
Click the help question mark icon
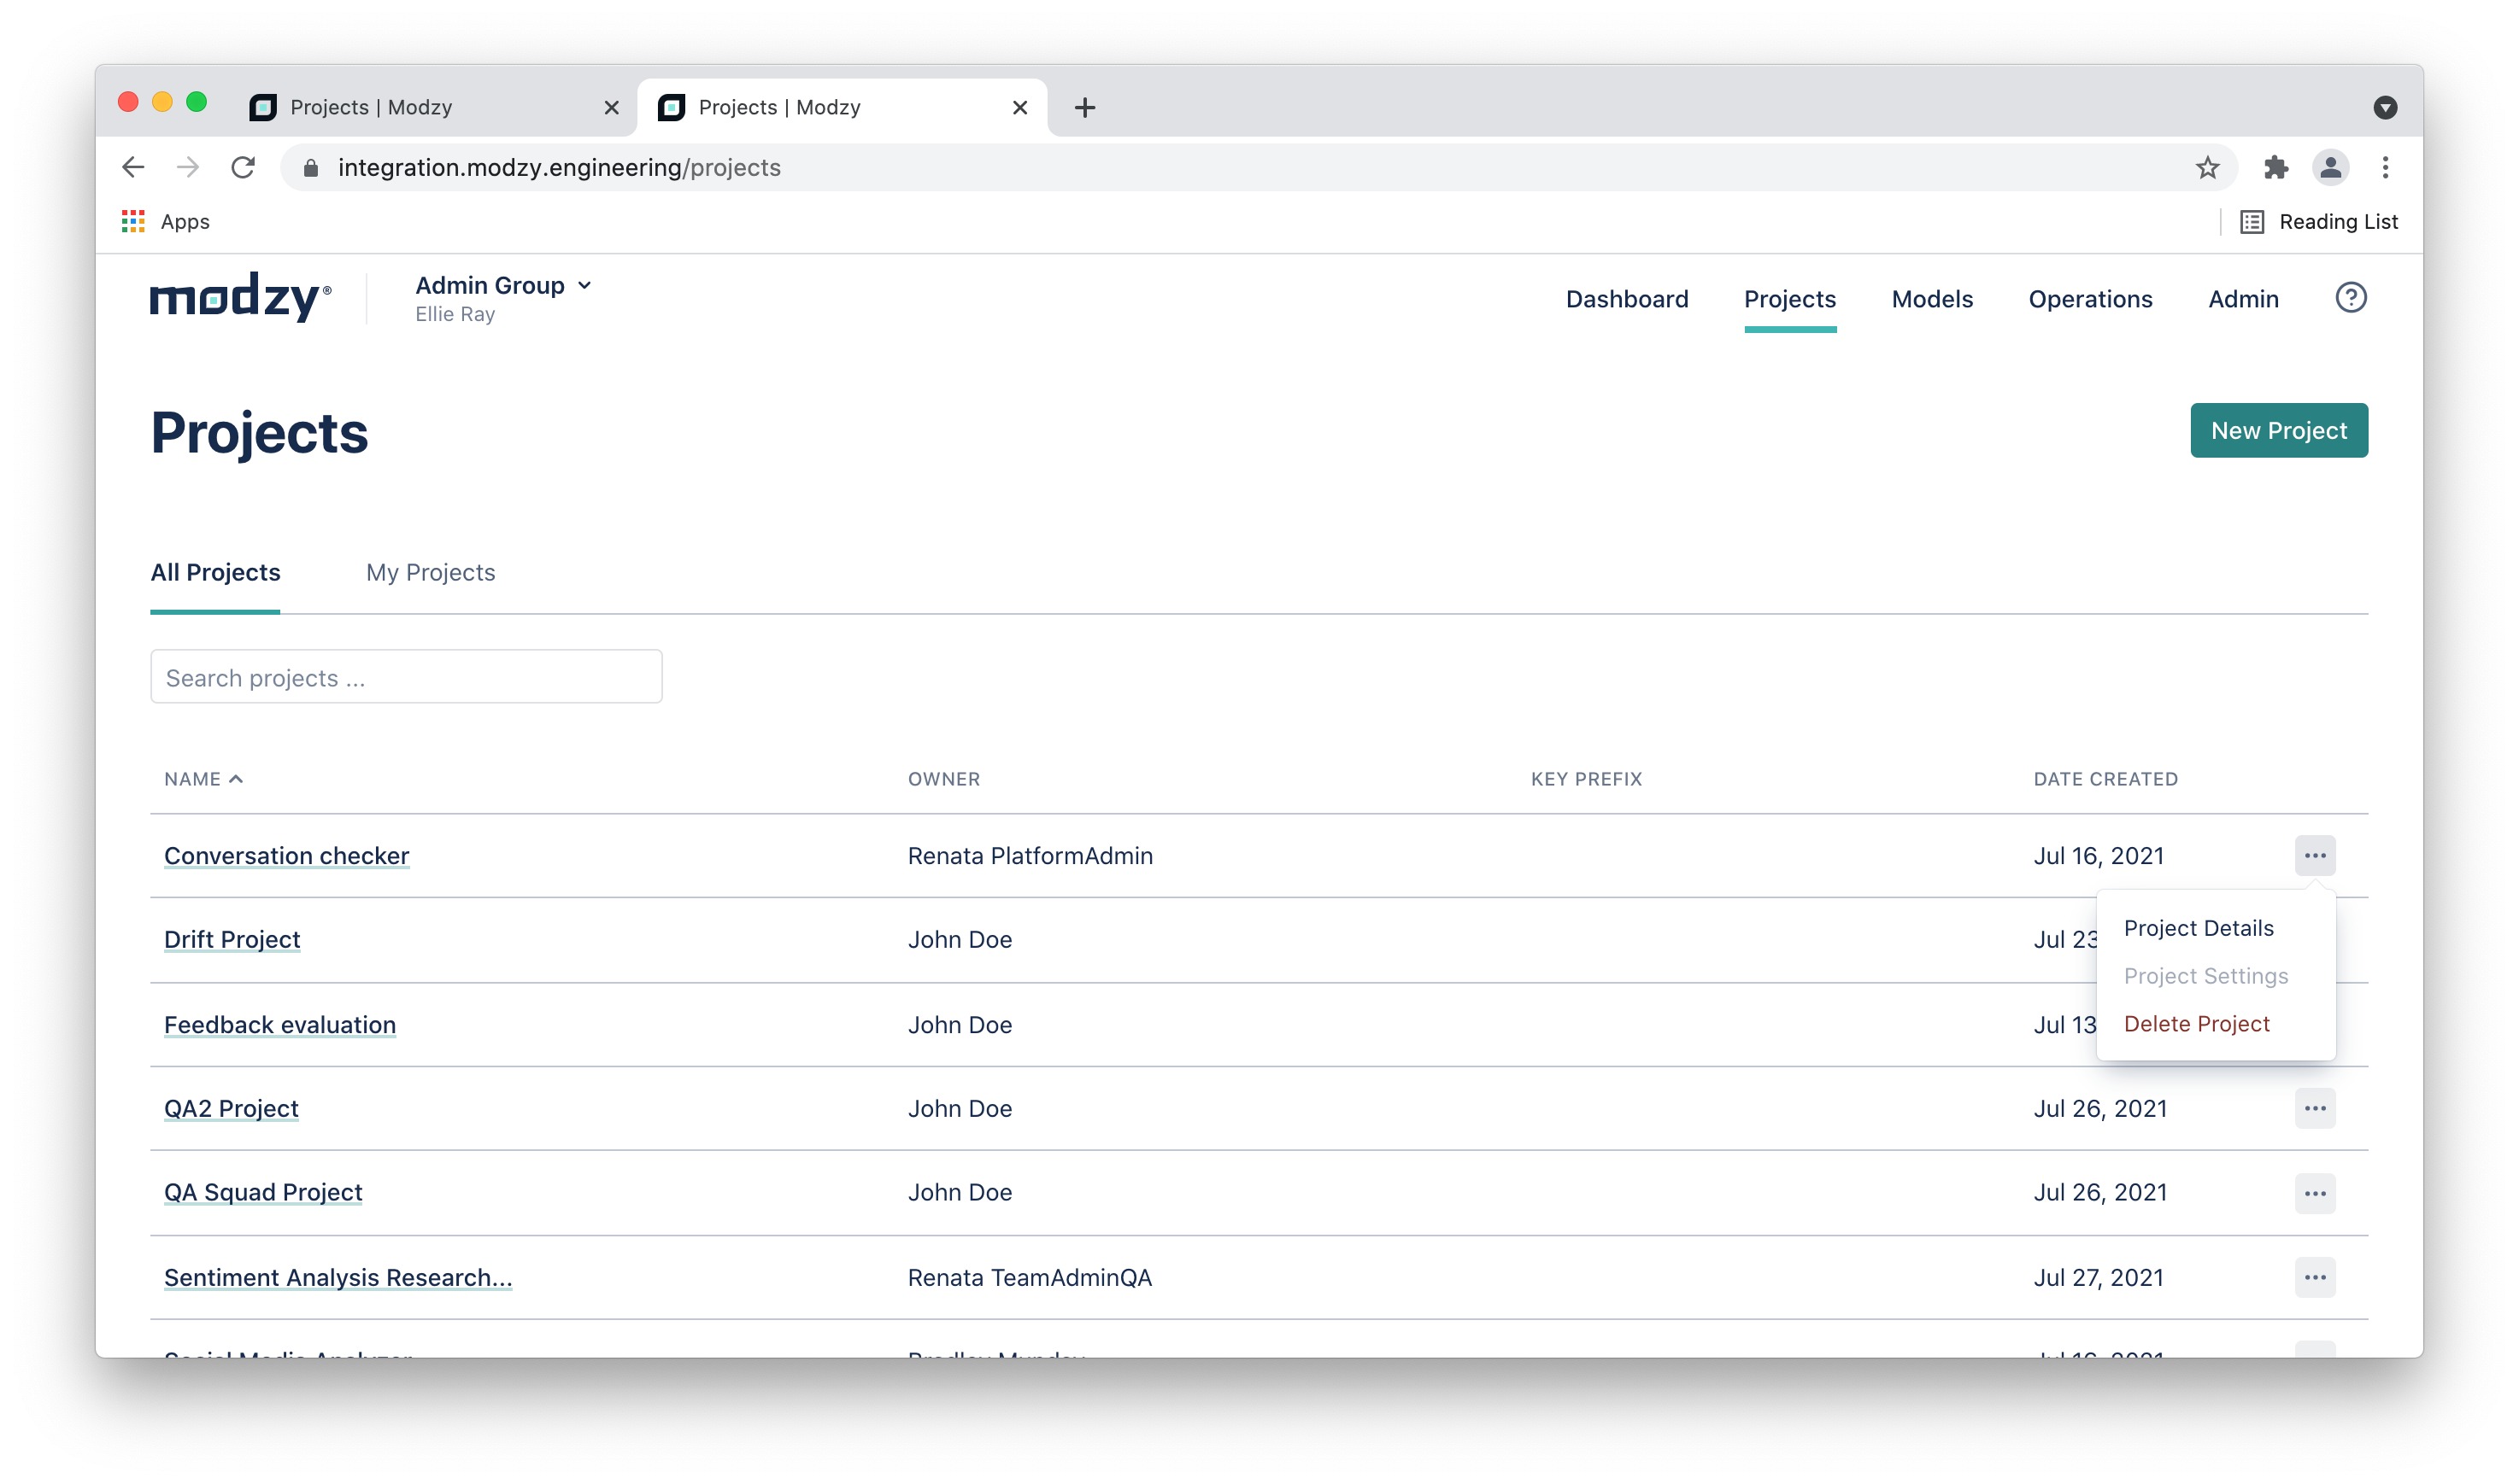(x=2349, y=298)
